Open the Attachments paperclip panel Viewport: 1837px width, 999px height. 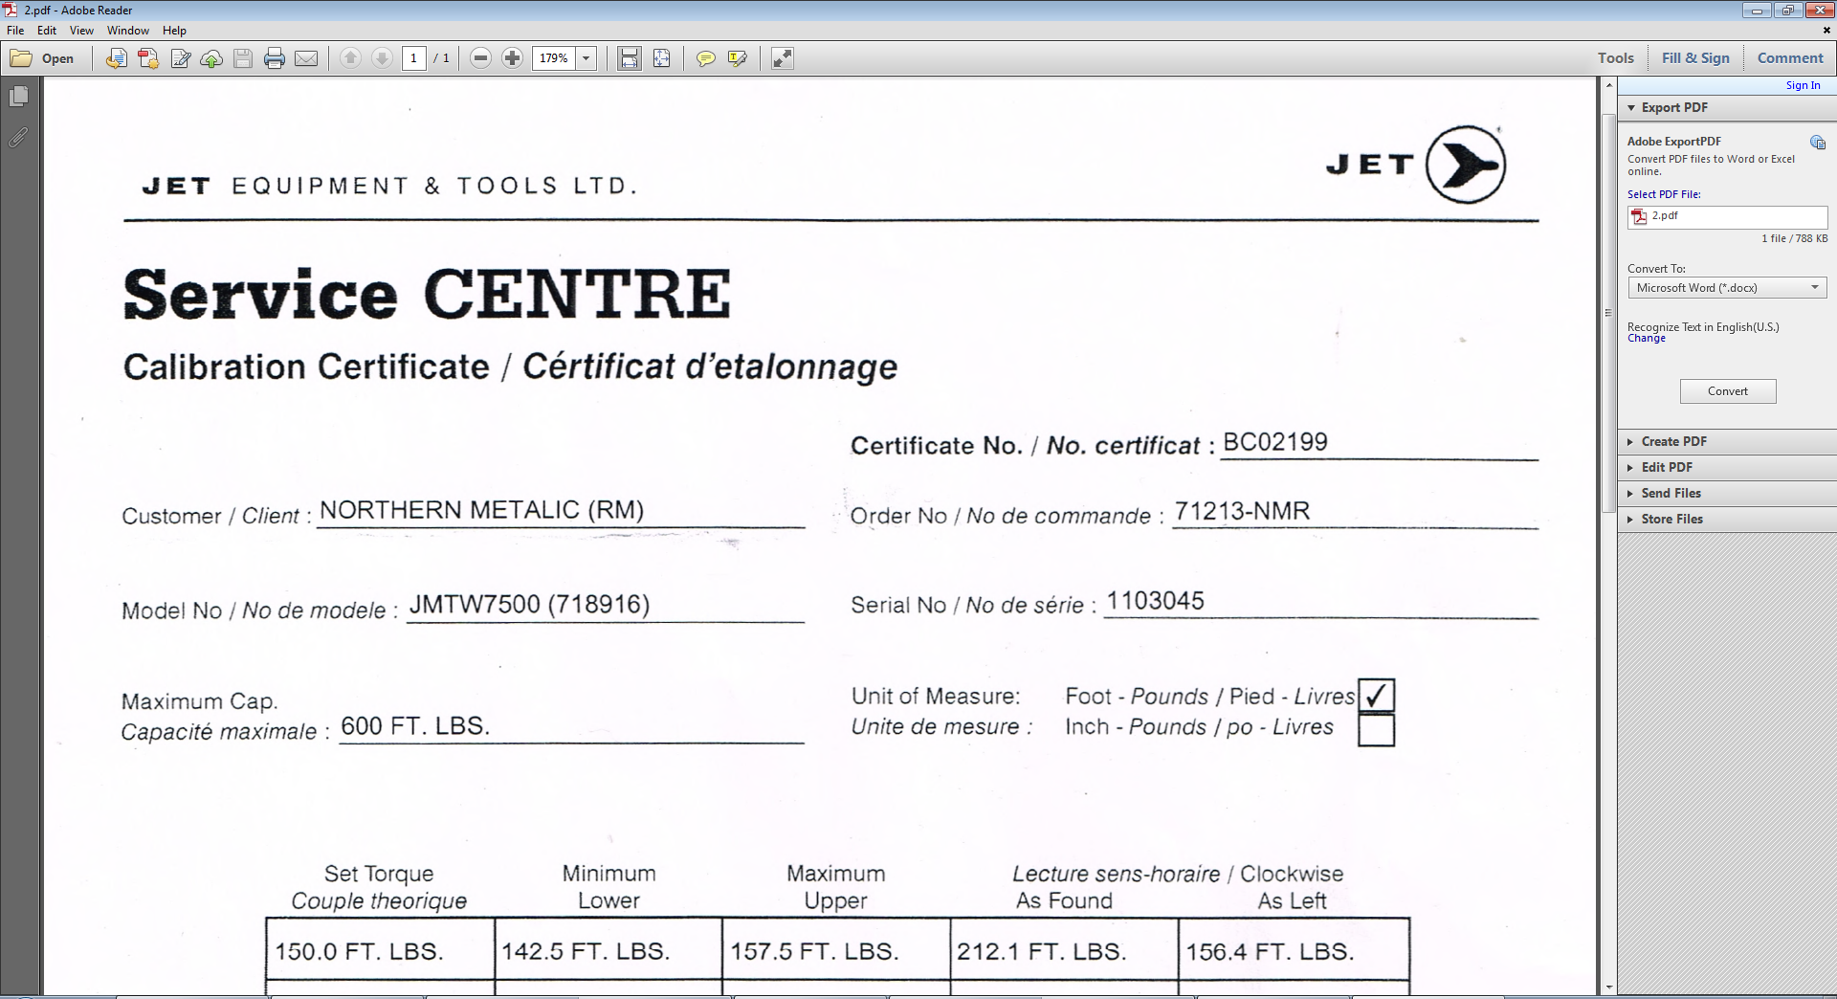pyautogui.click(x=18, y=138)
